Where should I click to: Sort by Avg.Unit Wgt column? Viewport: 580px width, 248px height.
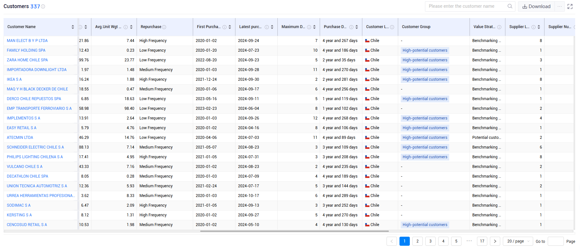131,27
